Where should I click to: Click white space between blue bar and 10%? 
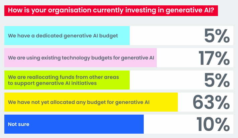click(x=170, y=124)
